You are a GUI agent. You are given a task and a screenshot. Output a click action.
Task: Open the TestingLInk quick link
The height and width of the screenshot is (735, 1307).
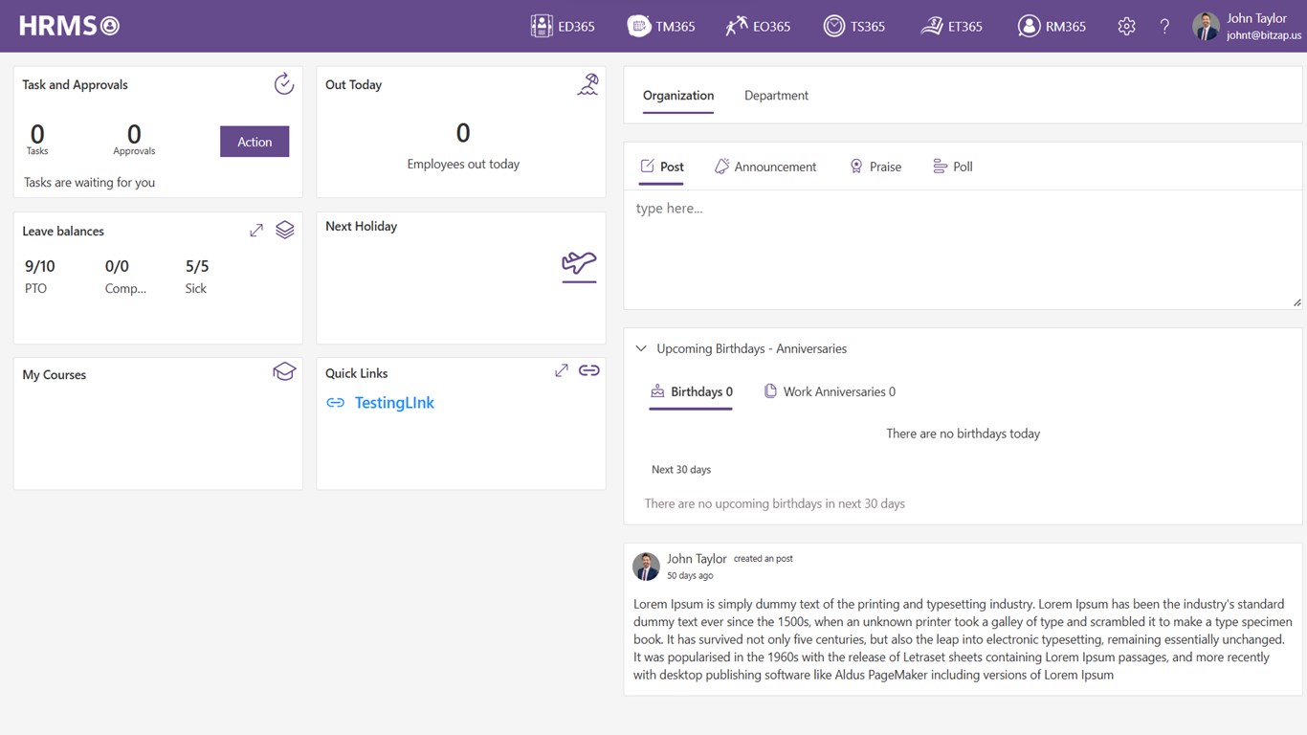coord(394,403)
